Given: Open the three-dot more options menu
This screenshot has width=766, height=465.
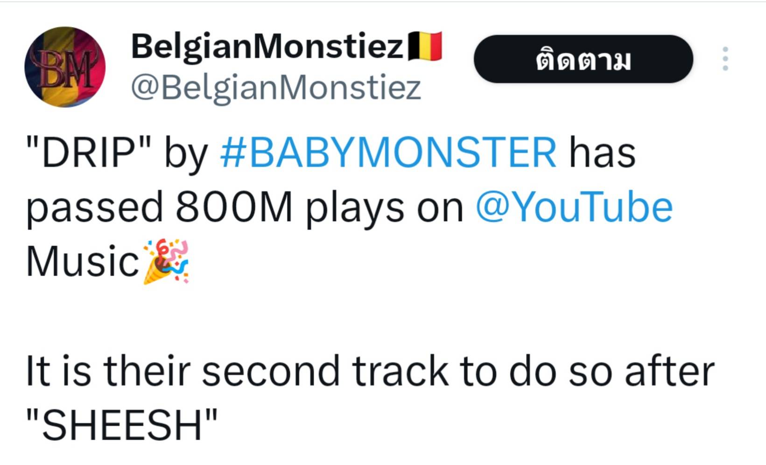Looking at the screenshot, I should coord(725,59).
